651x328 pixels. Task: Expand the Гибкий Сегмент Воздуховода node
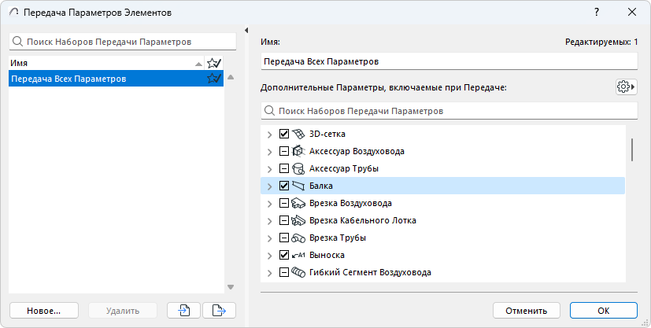pos(270,273)
